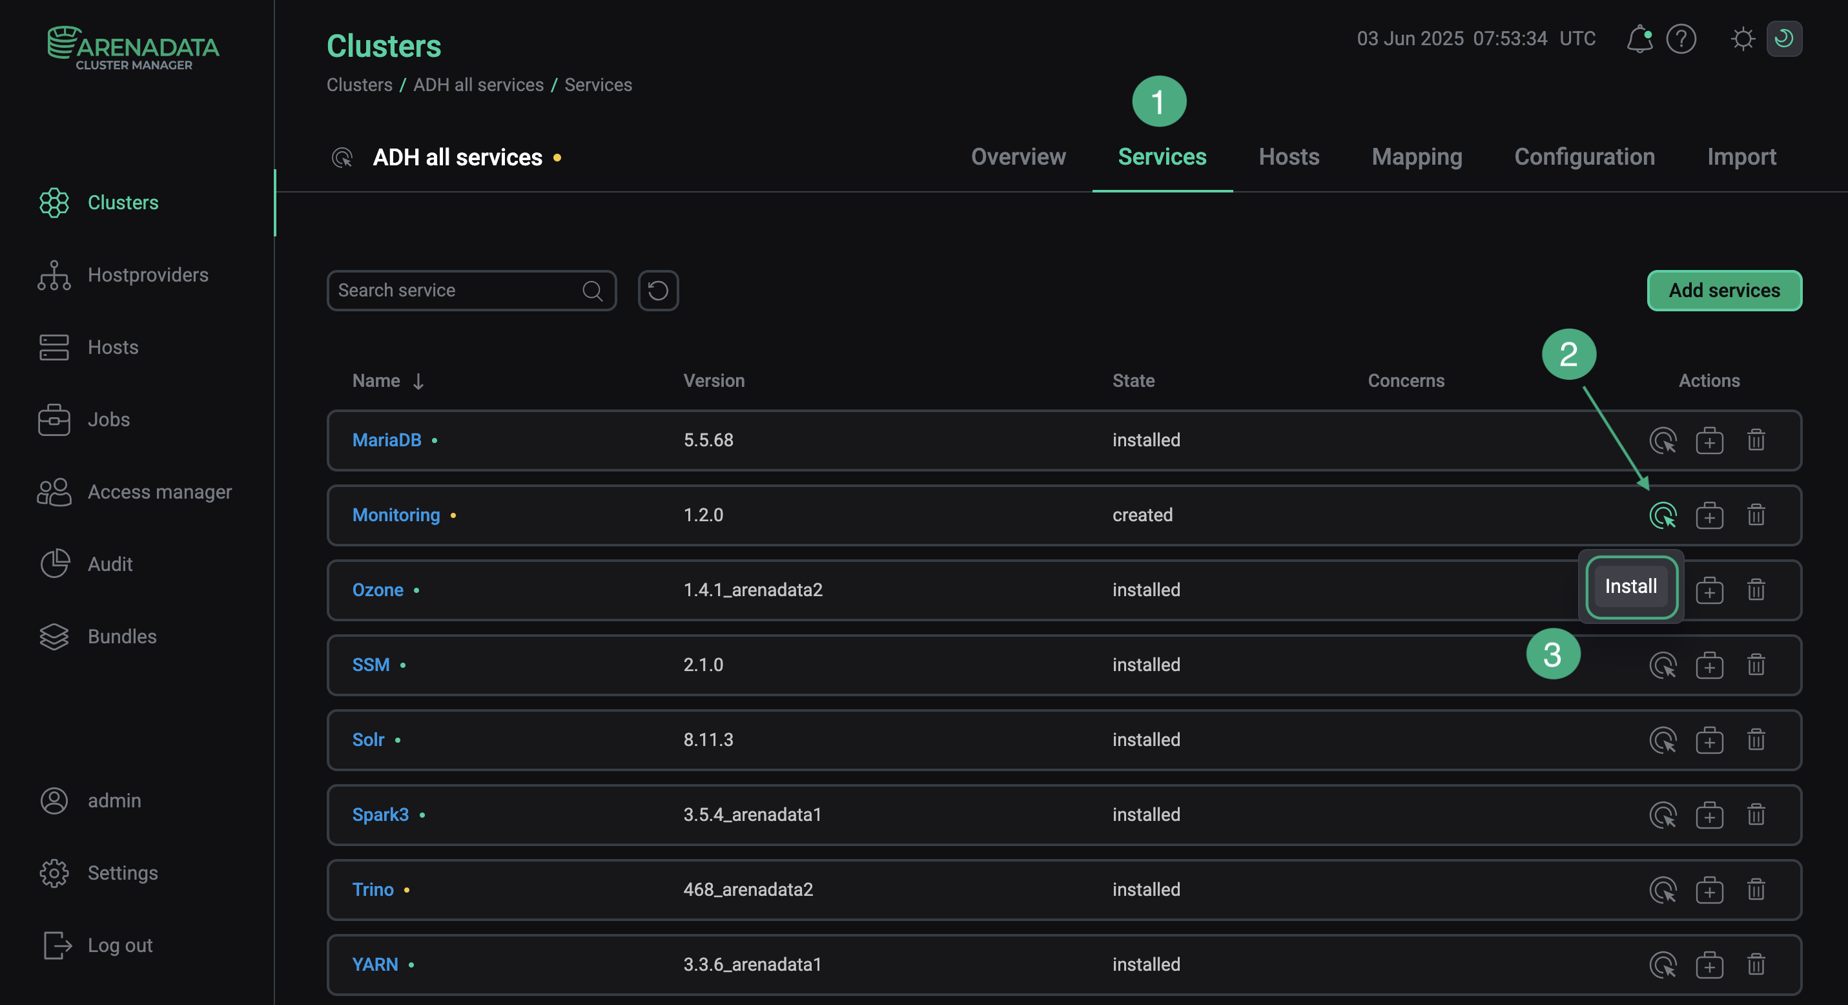Open the Trino service link
Image resolution: width=1848 pixels, height=1005 pixels.
click(373, 889)
